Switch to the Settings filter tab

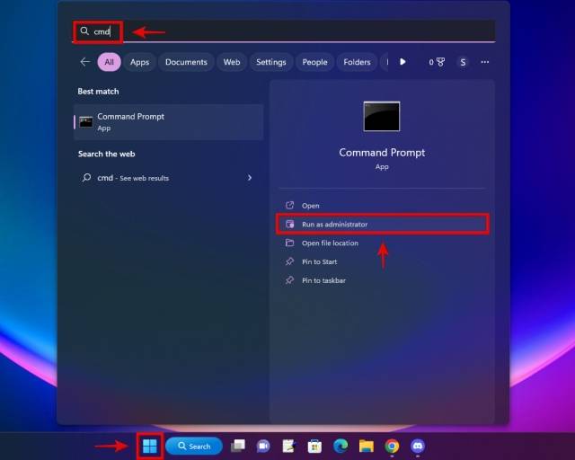pyautogui.click(x=271, y=62)
